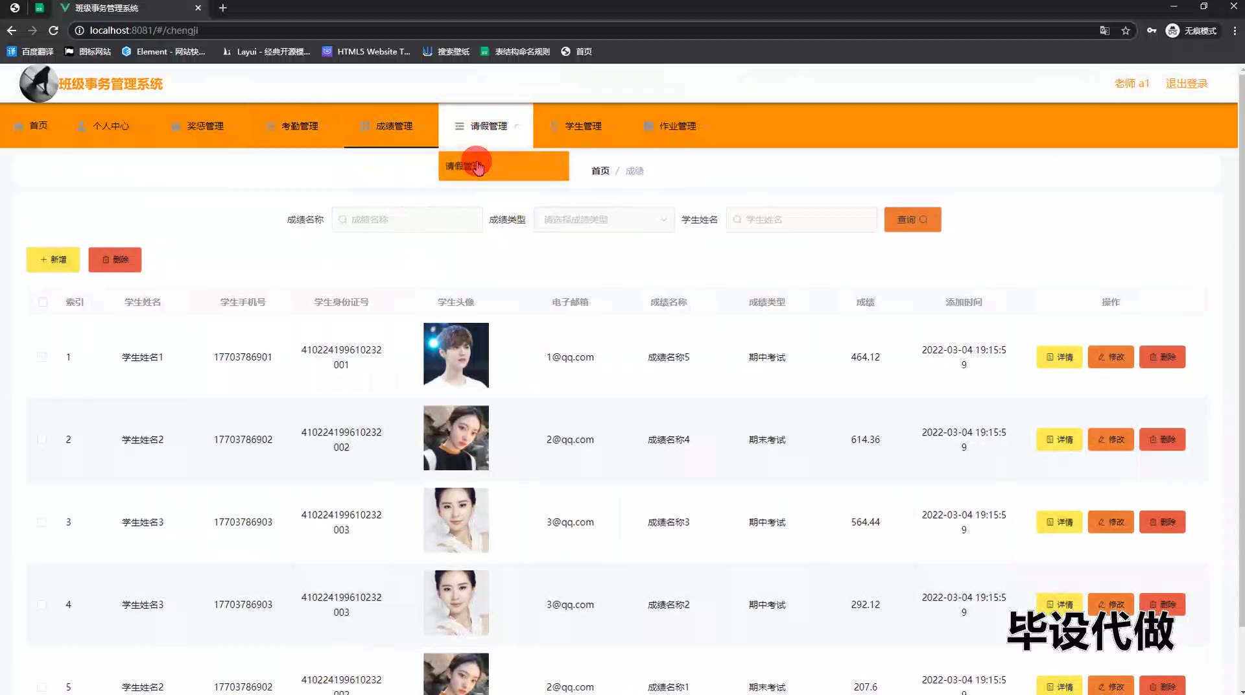Click the 成绩名称 search input field
This screenshot has width=1245, height=695.
[407, 220]
